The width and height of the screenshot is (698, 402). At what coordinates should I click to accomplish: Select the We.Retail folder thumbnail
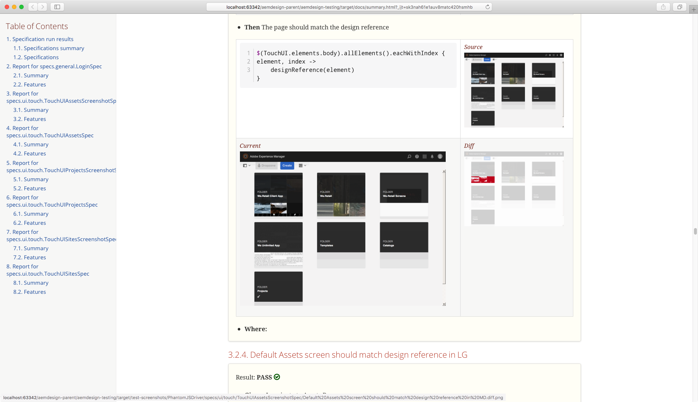point(341,194)
